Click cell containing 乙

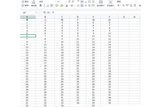45,20
